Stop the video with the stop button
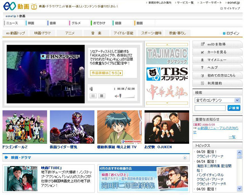Screen dimensions: 244x195 pos(102,96)
